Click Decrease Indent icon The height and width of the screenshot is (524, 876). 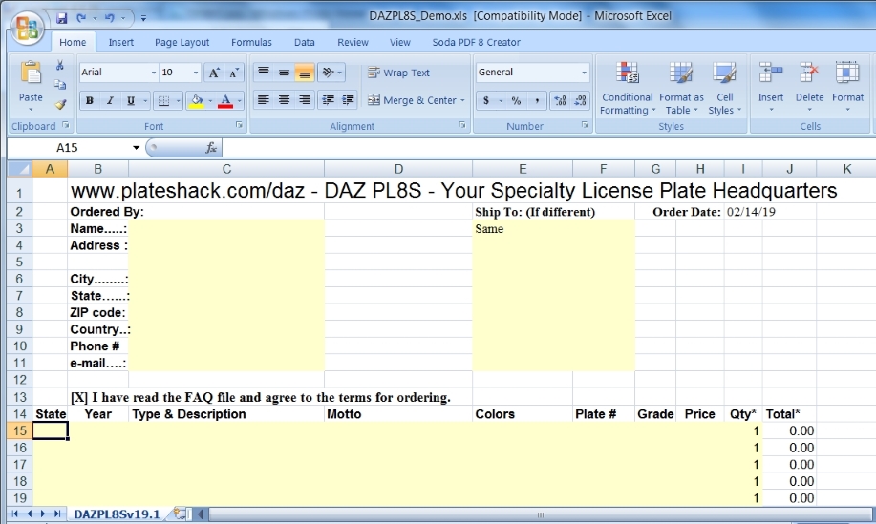click(328, 100)
